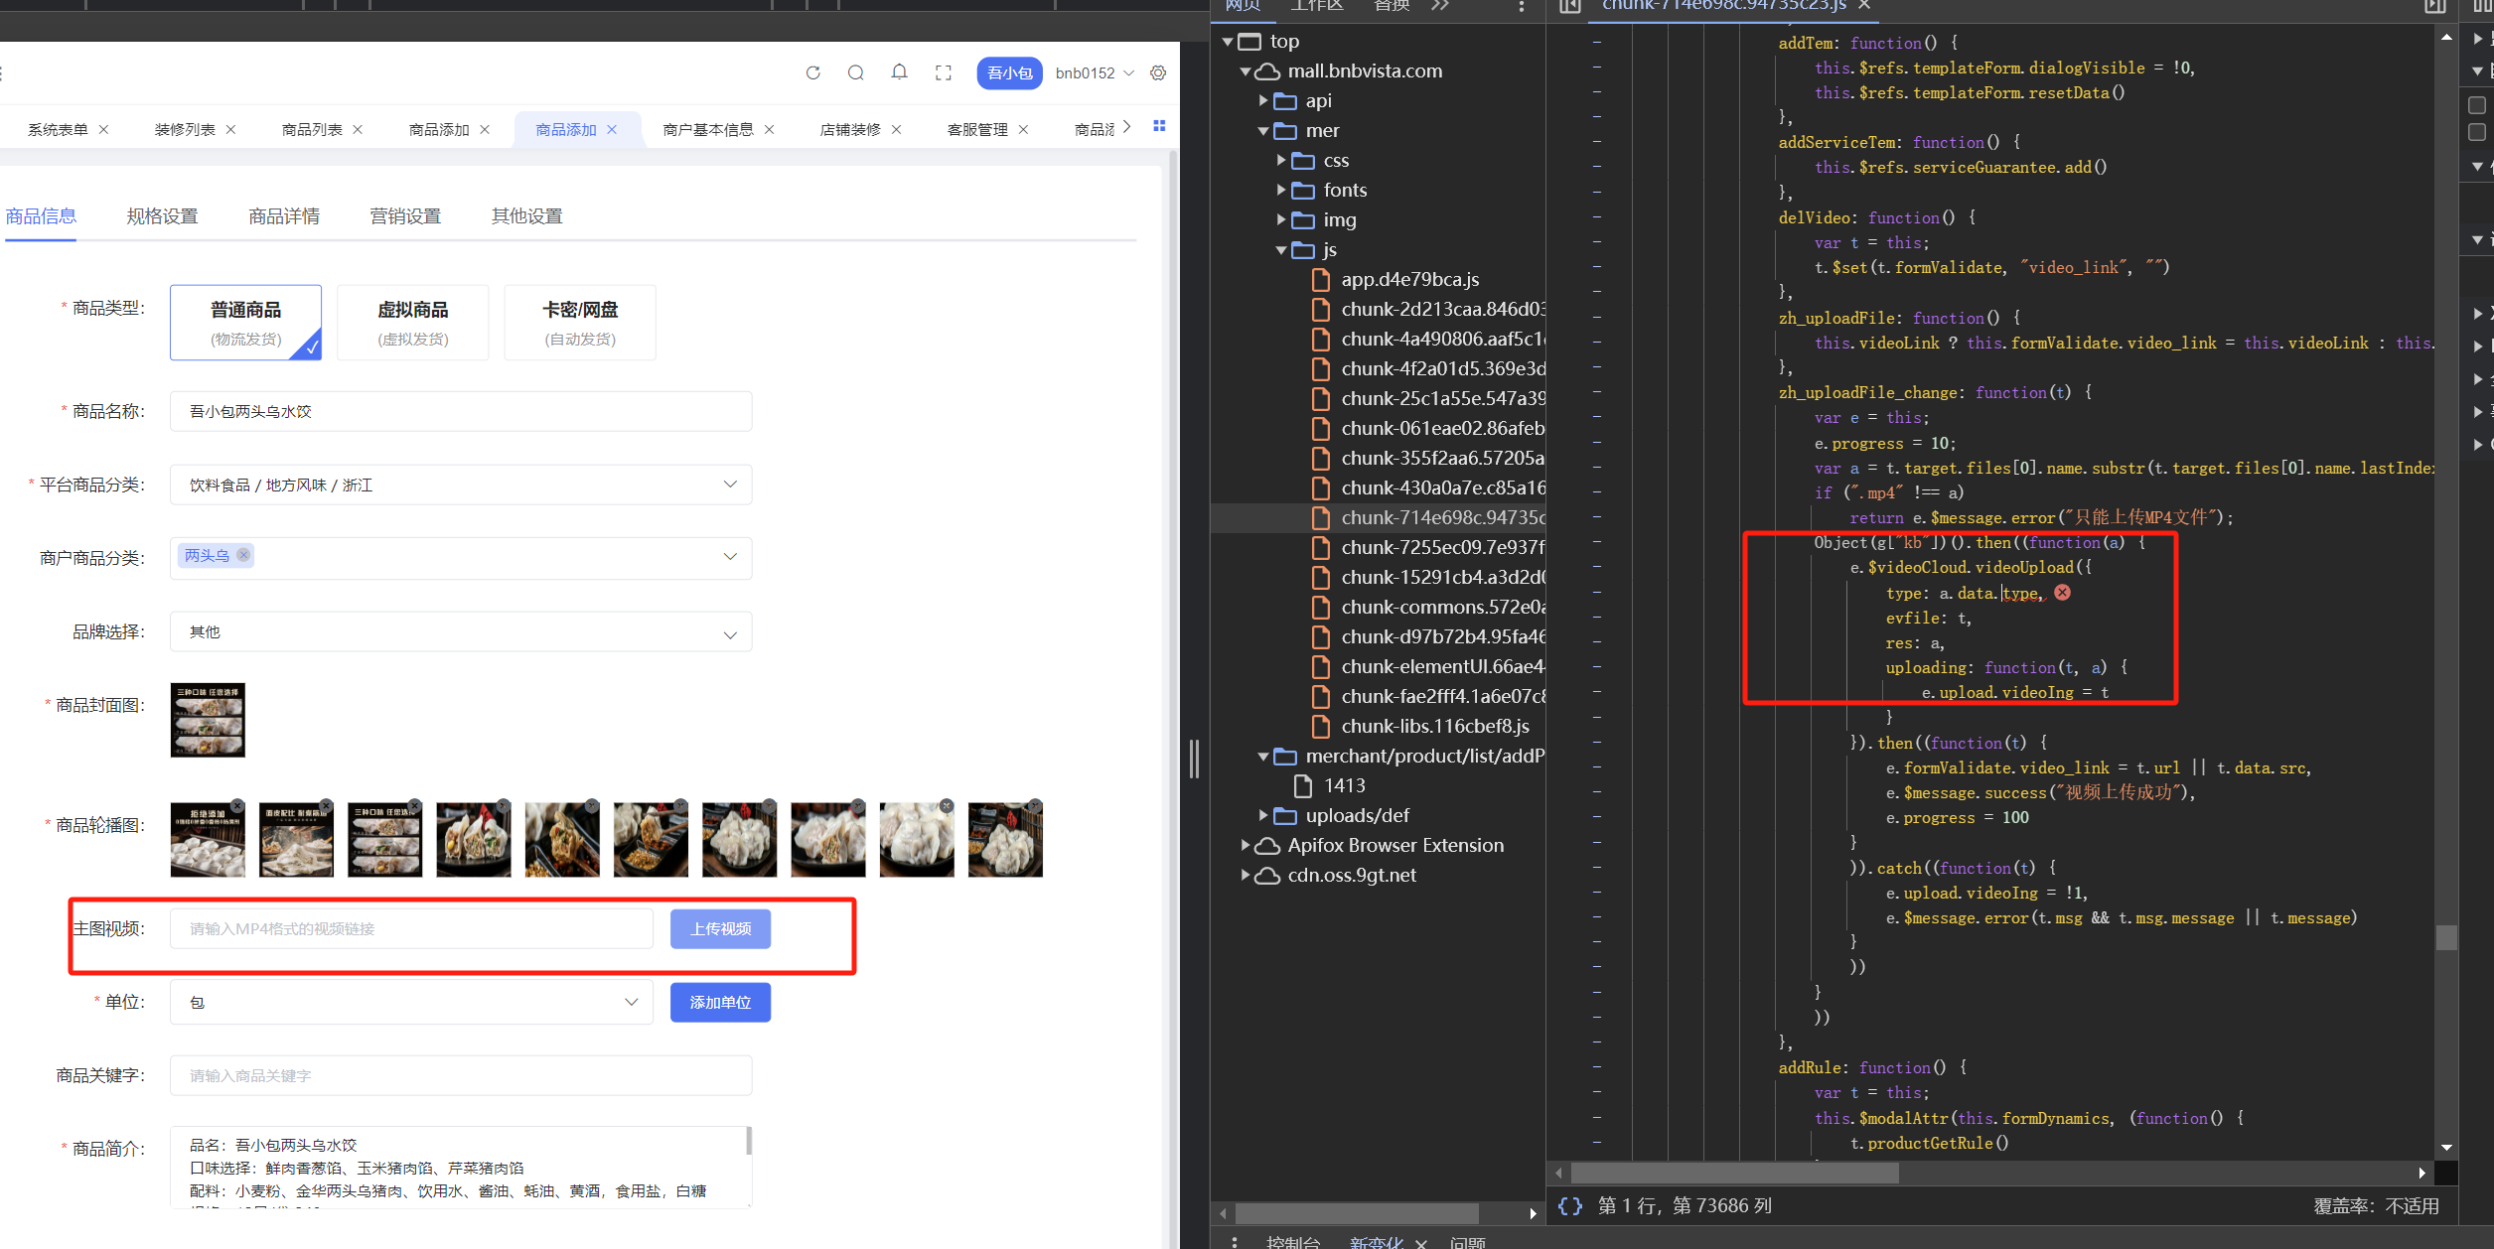Click the code editor vertical scrollbar thumb
Screen dimensions: 2494x1249
tap(2446, 937)
